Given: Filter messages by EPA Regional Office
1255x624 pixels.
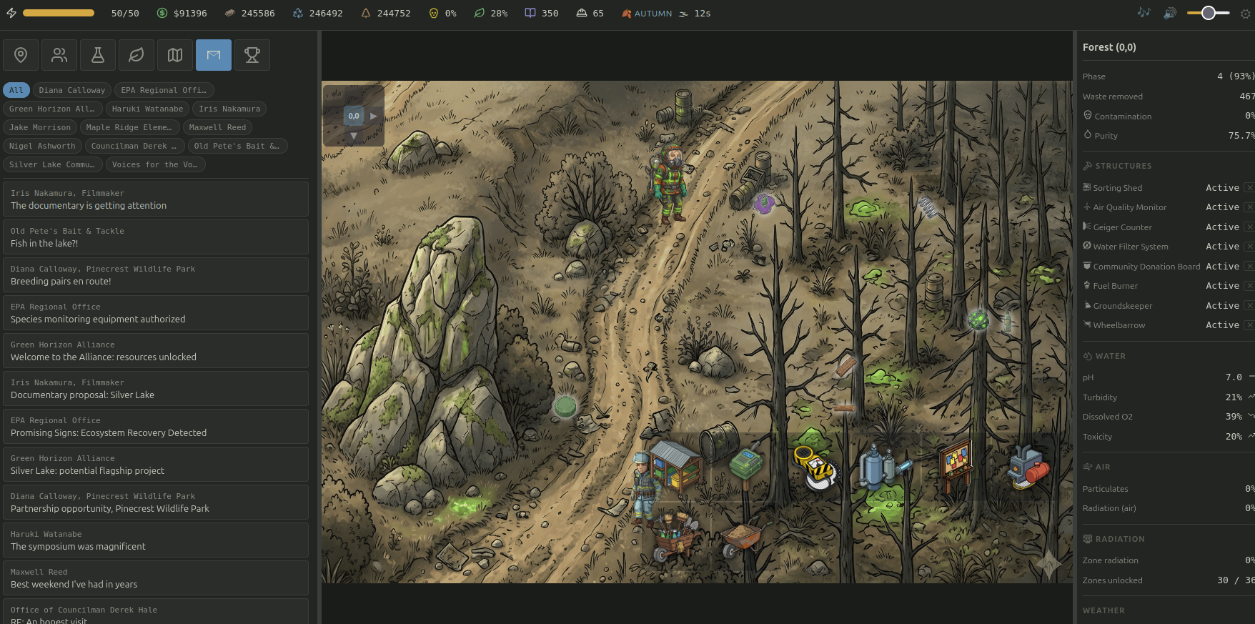Looking at the screenshot, I should 164,90.
